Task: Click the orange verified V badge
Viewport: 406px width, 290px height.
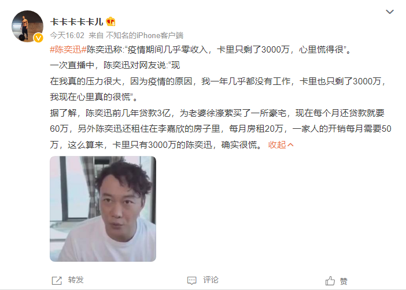Action: (38, 38)
